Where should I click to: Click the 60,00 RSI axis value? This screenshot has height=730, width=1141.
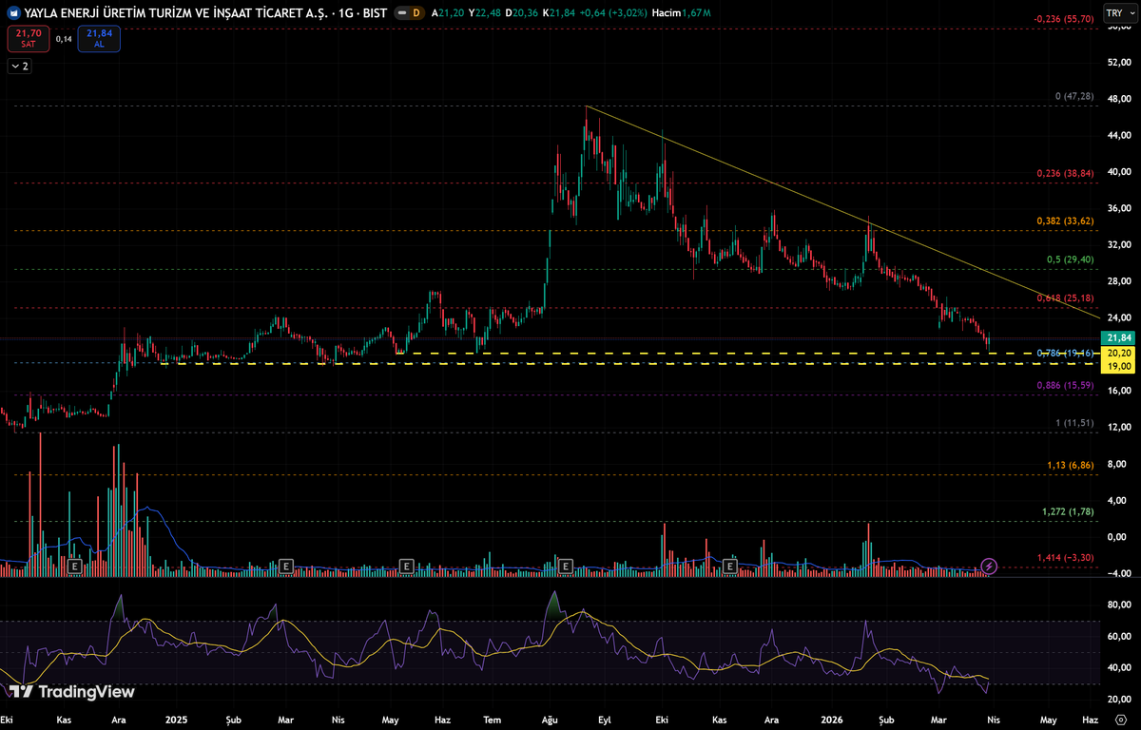(1117, 636)
